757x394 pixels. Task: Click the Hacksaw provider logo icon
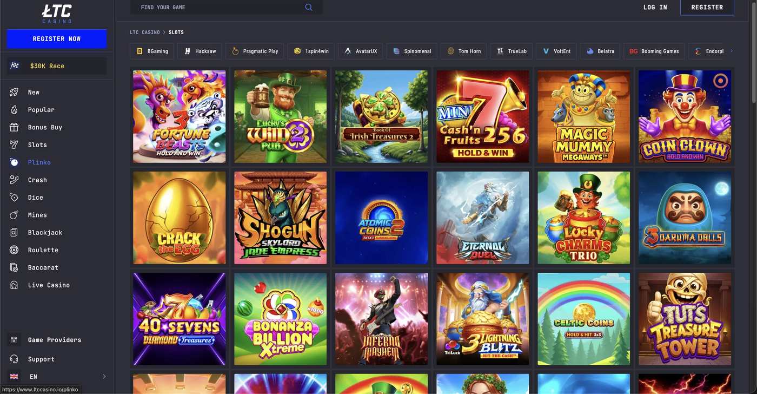[x=188, y=51]
